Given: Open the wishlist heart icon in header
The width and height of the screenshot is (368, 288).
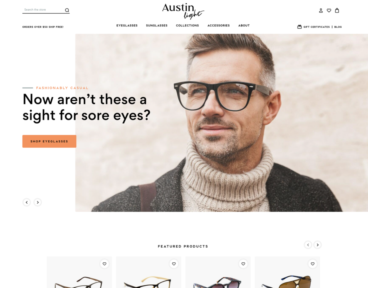Looking at the screenshot, I should (329, 10).
